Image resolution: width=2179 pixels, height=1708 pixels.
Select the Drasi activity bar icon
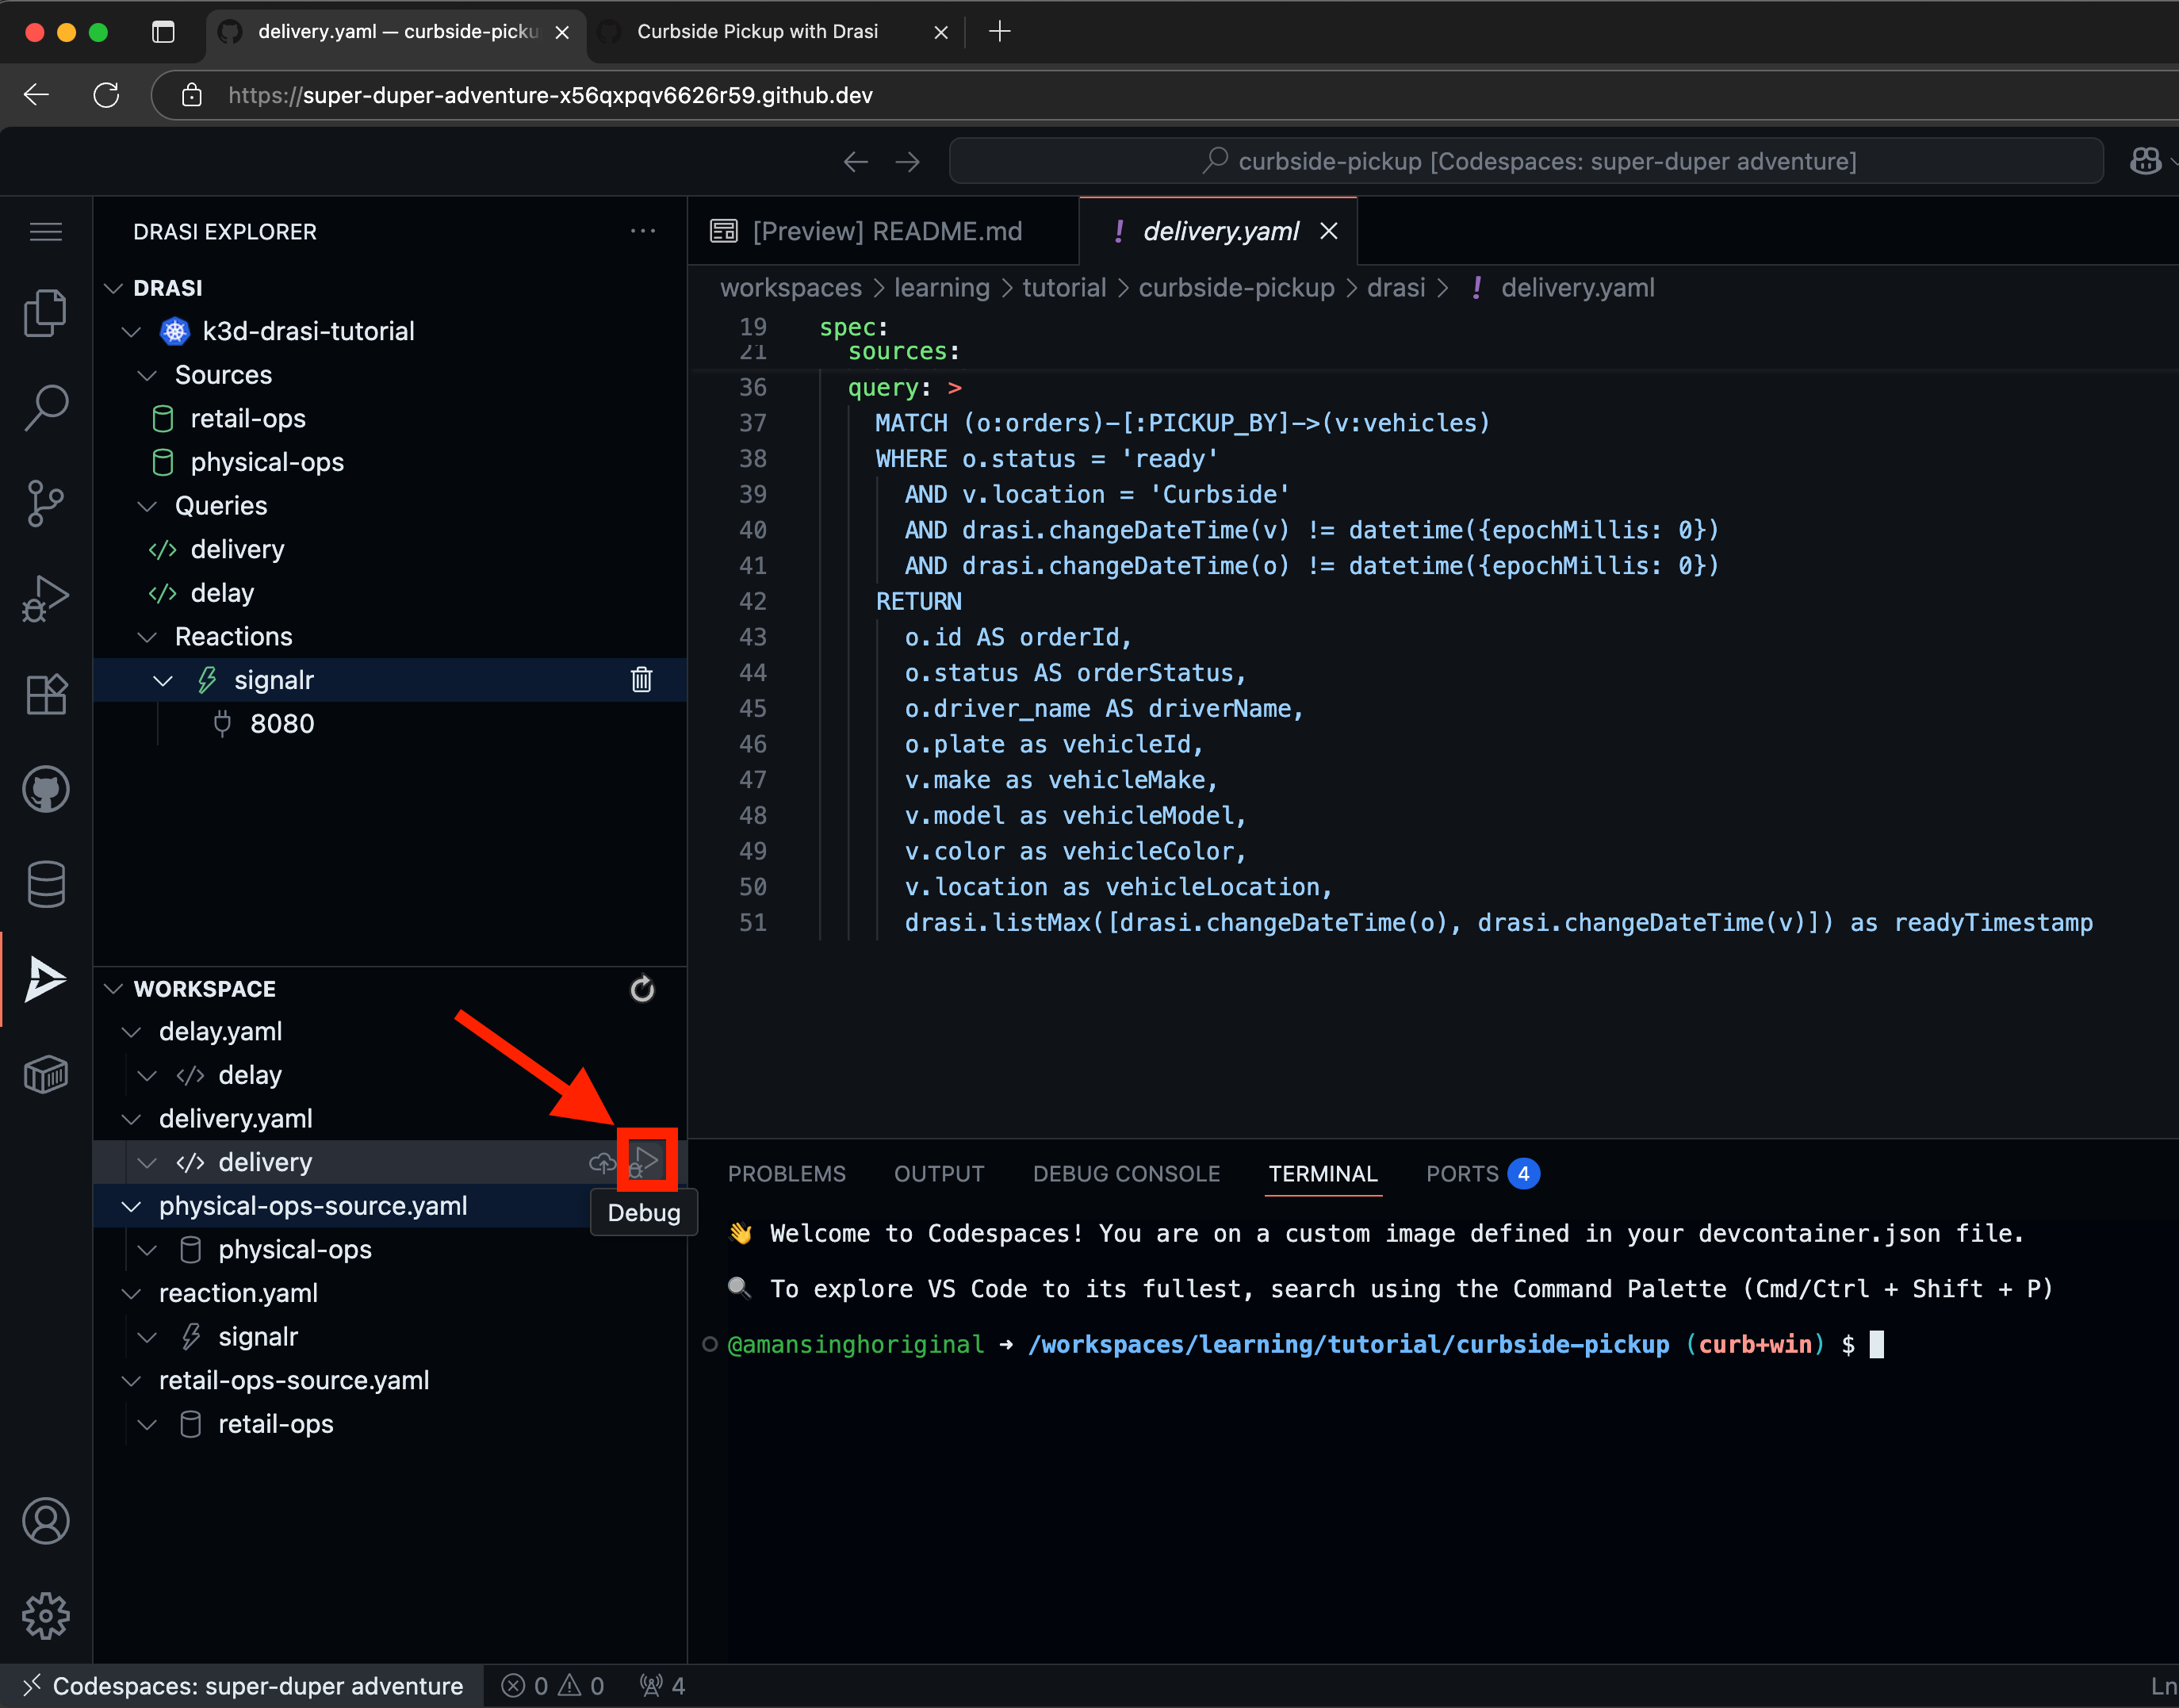pos(45,978)
